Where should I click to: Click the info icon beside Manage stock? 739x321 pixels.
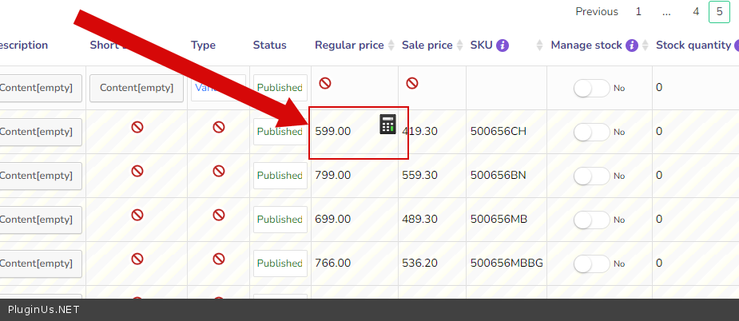click(x=632, y=46)
